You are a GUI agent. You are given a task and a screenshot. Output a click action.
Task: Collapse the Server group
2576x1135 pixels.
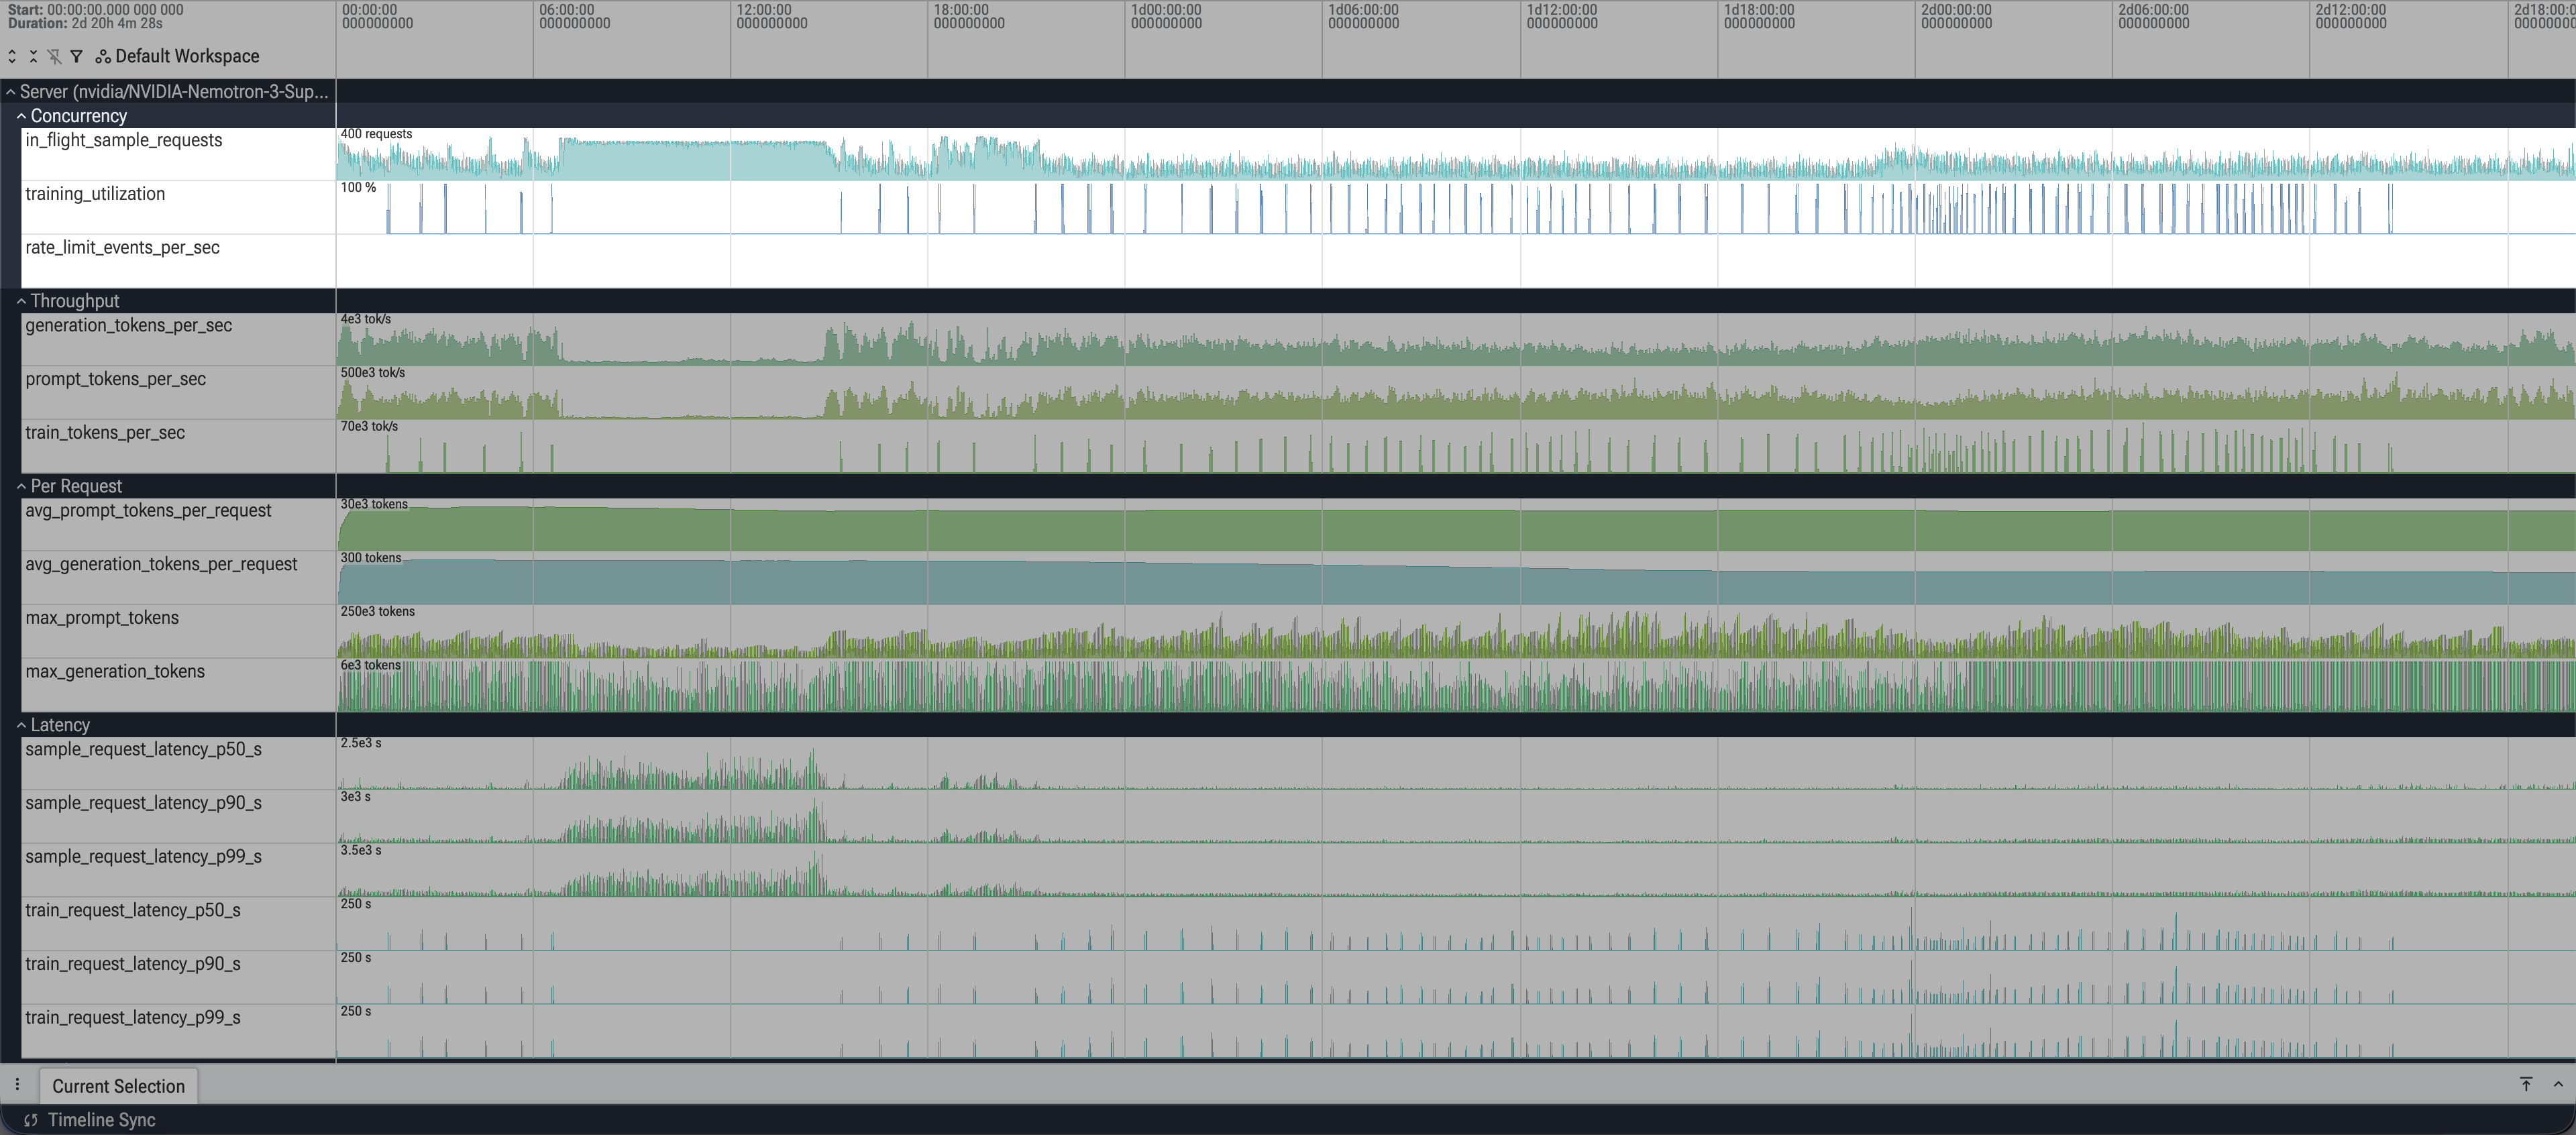(x=10, y=91)
